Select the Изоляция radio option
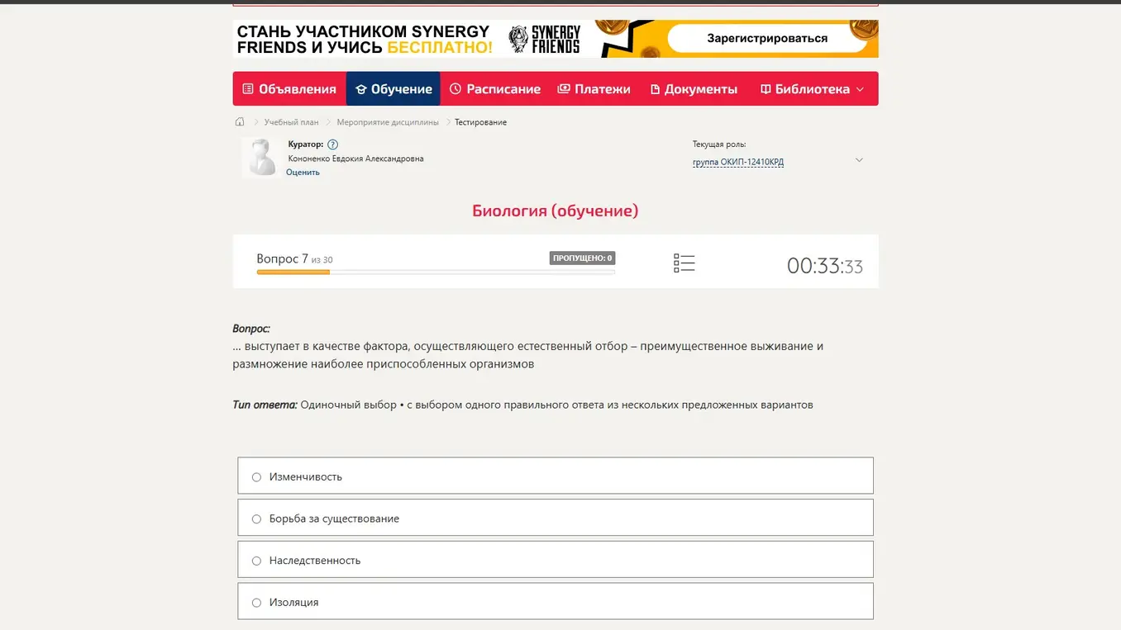Screen dimensions: 1121x630 pyautogui.click(x=256, y=603)
